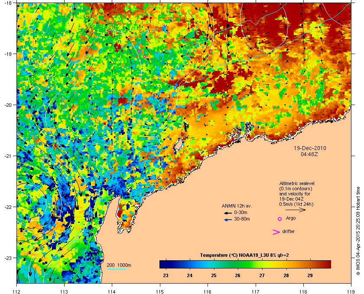The height and width of the screenshot is (294, 364).
Task: Click the latitude axis label -19
Action: [8, 54]
